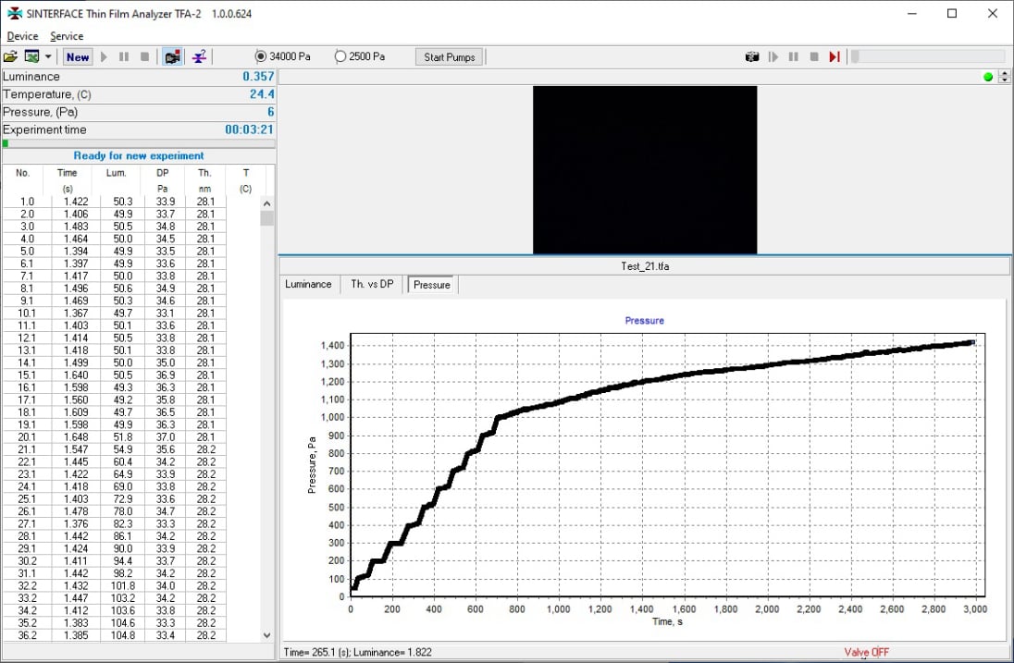This screenshot has width=1014, height=663.
Task: Click the experiment pause icon beside New
Action: point(124,56)
